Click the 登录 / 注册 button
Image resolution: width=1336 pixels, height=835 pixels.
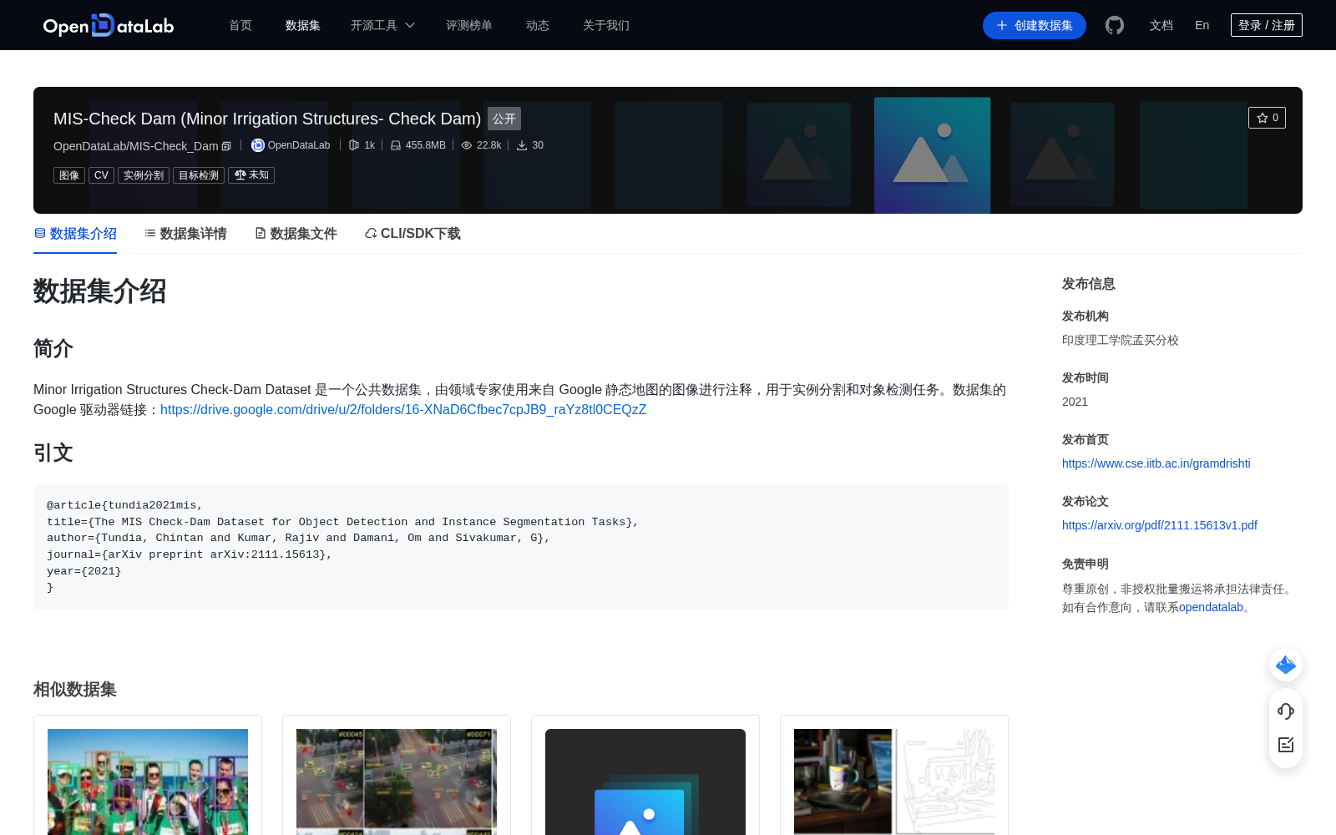click(1267, 25)
